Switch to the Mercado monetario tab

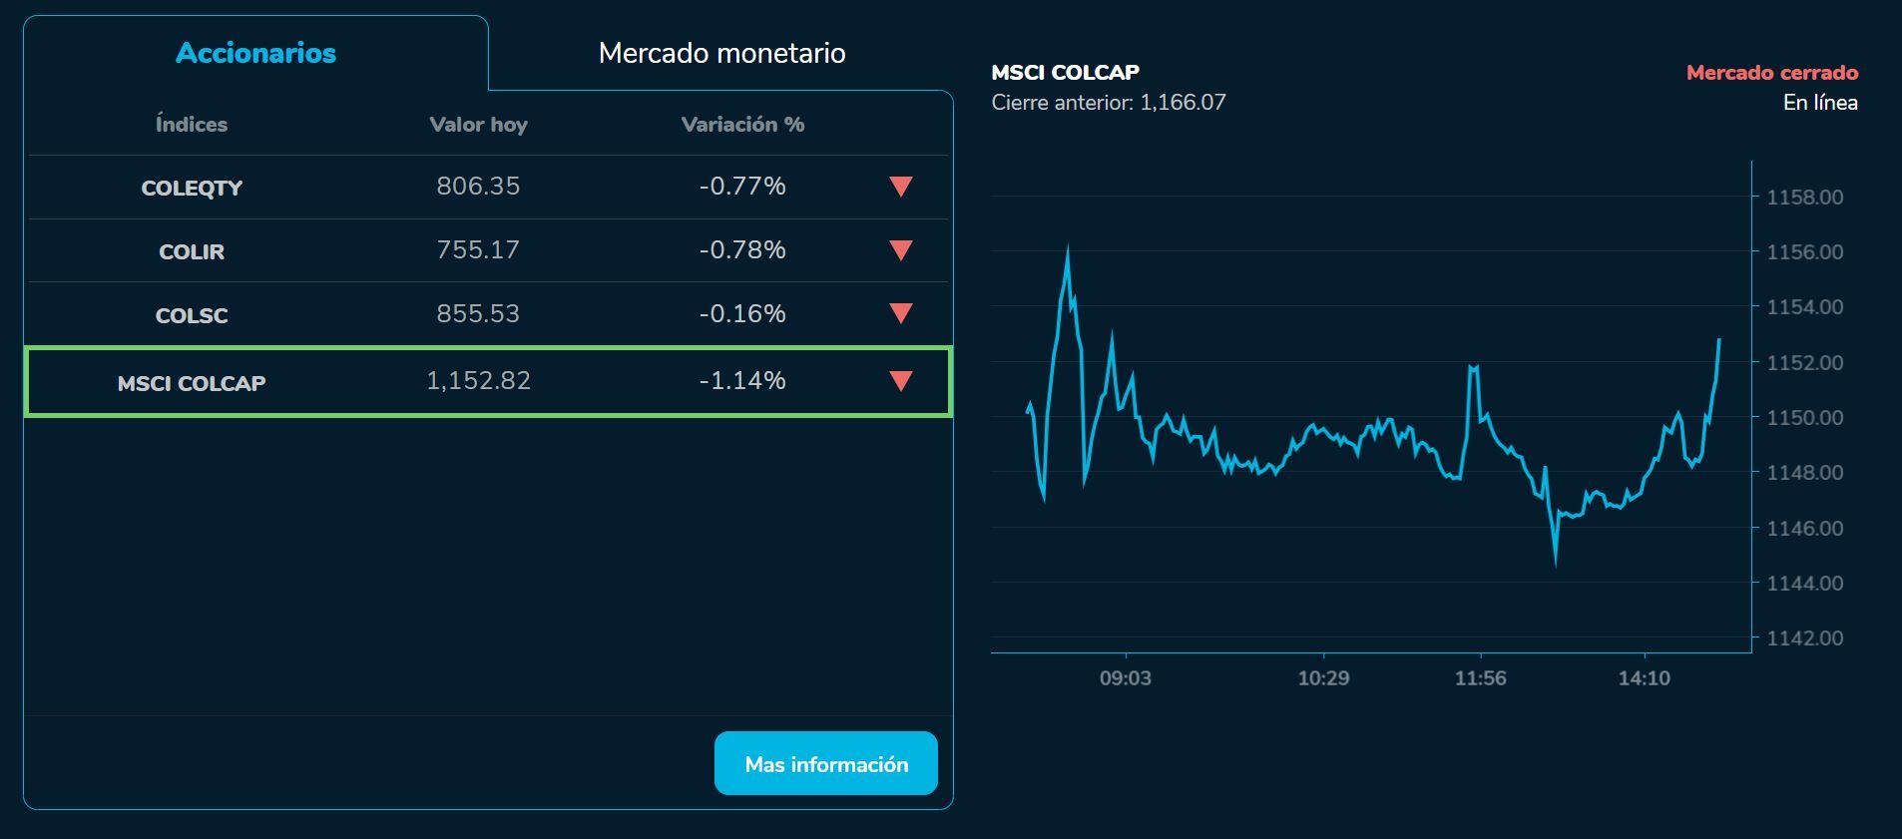pos(721,52)
